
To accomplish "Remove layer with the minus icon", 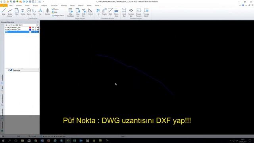I will 10,25.
